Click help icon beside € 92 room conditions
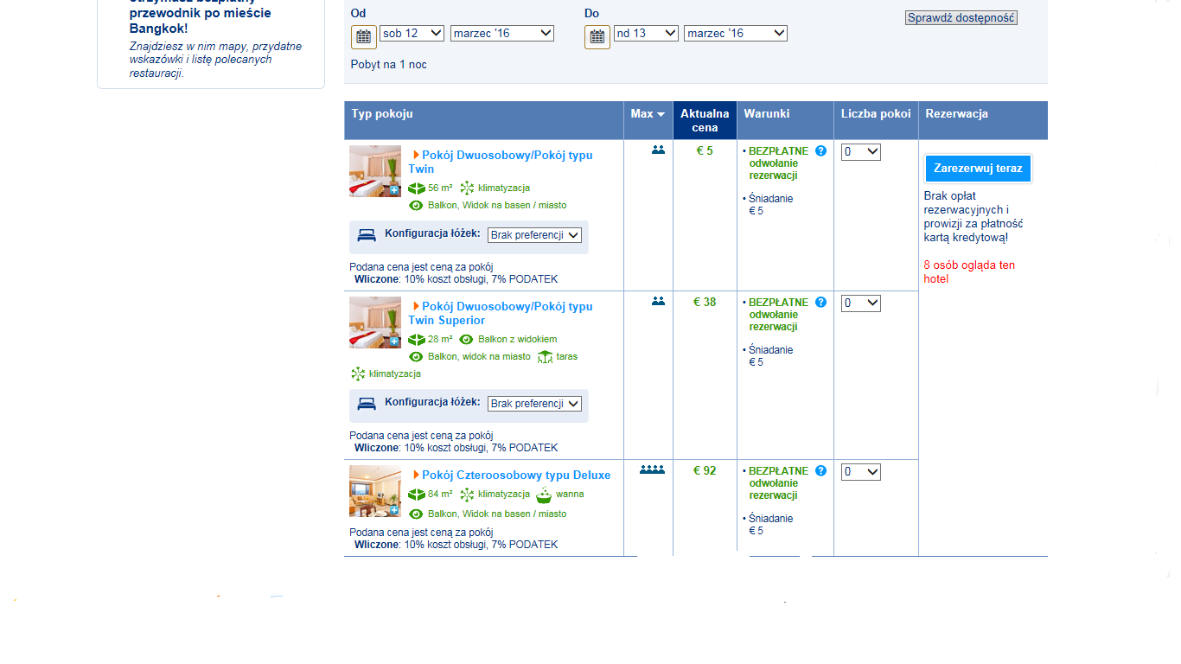 pos(820,470)
